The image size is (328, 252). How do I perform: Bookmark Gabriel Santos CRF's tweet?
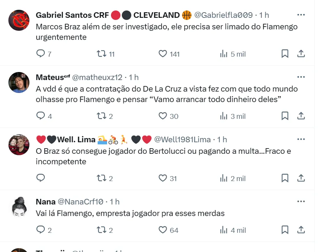point(285,53)
